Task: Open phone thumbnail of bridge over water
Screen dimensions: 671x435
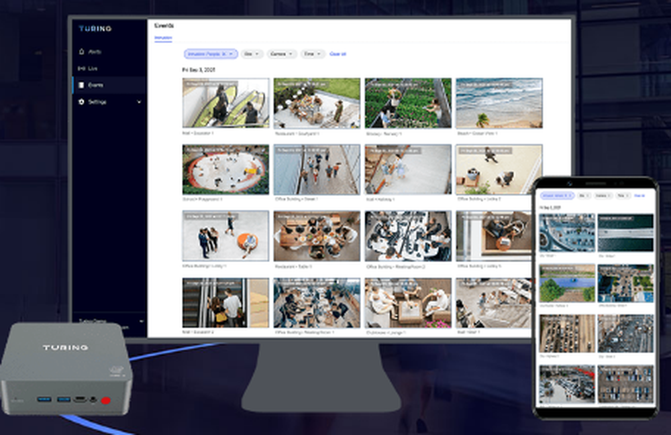Action: pyautogui.click(x=625, y=233)
